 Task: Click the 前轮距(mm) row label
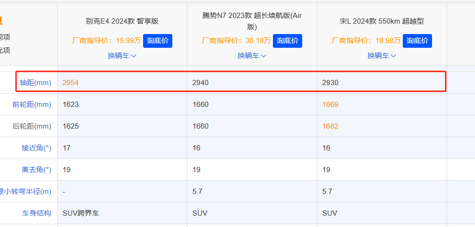32,105
